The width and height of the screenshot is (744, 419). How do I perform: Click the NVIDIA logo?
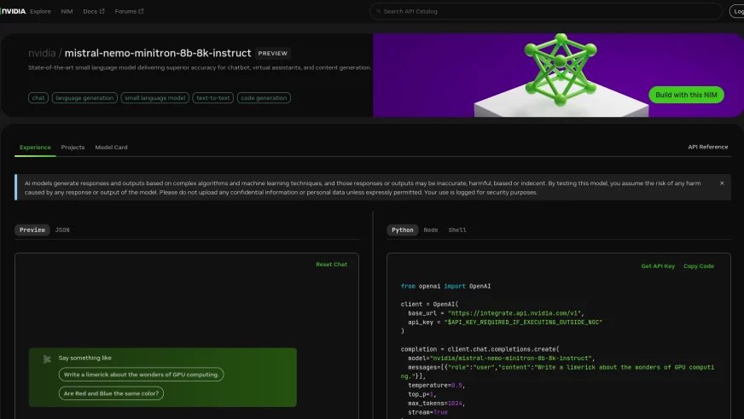coord(13,11)
